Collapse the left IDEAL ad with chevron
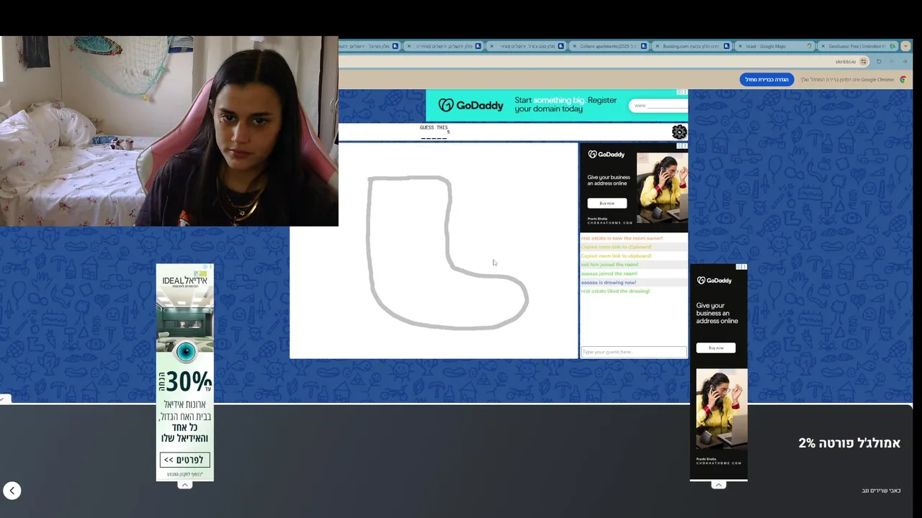The image size is (922, 518). 184,485
